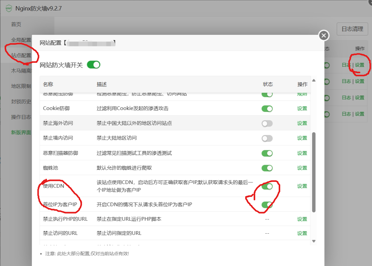
Task: Disable 首位IP为客户IP
Action: [267, 204]
